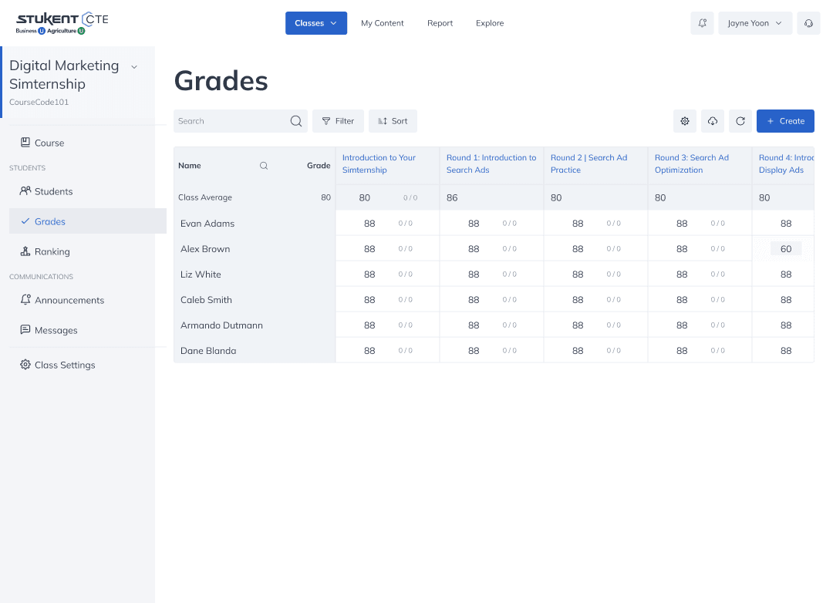The height and width of the screenshot is (603, 833).
Task: Open Introduction to Your Simternship column link
Action: (379, 163)
